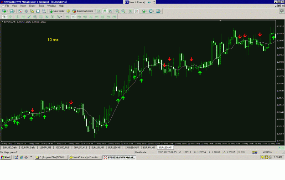Open the View menu
285x180 pixels.
(14, 6)
